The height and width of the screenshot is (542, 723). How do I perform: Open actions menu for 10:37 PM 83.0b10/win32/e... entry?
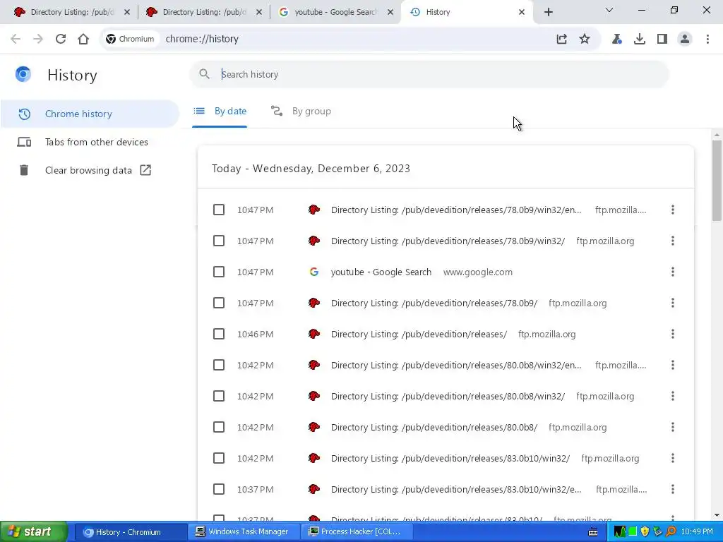673,489
